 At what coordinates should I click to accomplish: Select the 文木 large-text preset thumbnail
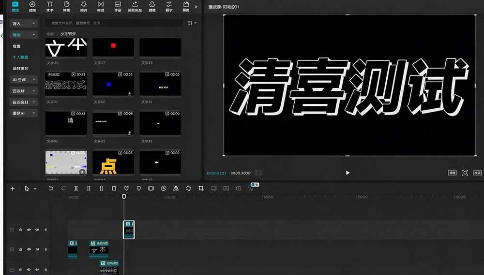tap(66, 47)
